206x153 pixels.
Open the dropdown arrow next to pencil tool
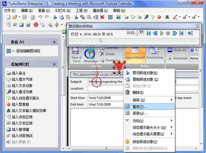coord(180,17)
